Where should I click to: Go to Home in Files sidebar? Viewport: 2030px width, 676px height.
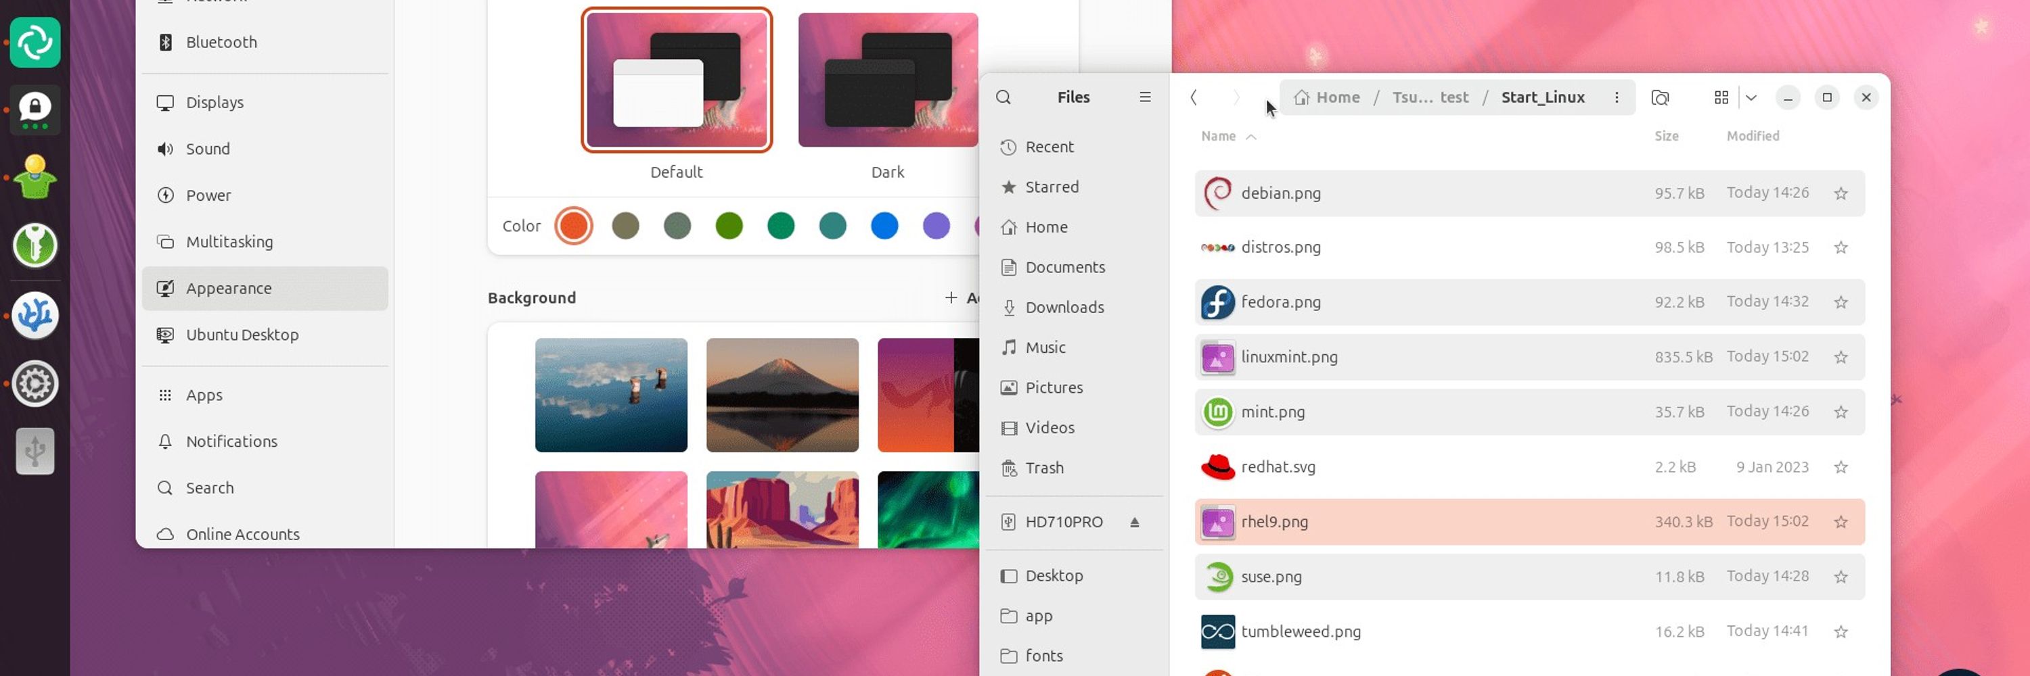[1074, 227]
